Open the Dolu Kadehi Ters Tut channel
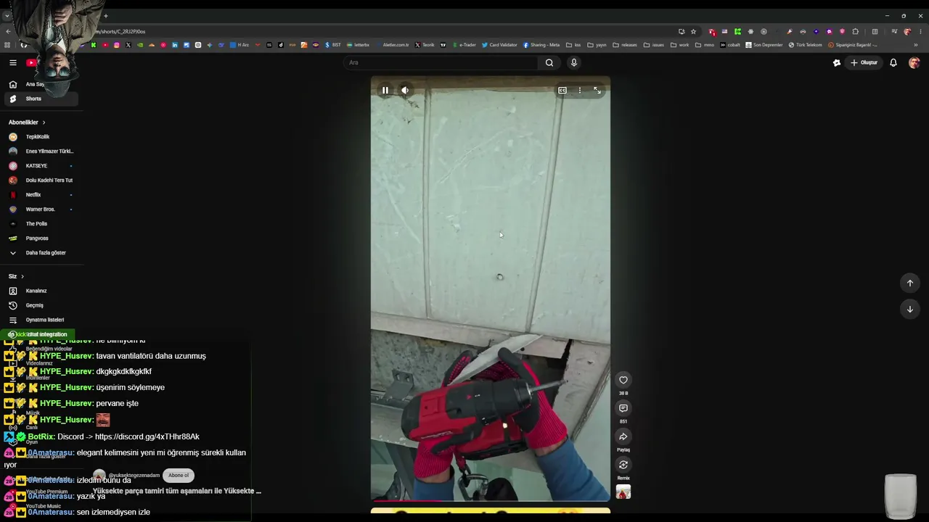 click(40, 181)
